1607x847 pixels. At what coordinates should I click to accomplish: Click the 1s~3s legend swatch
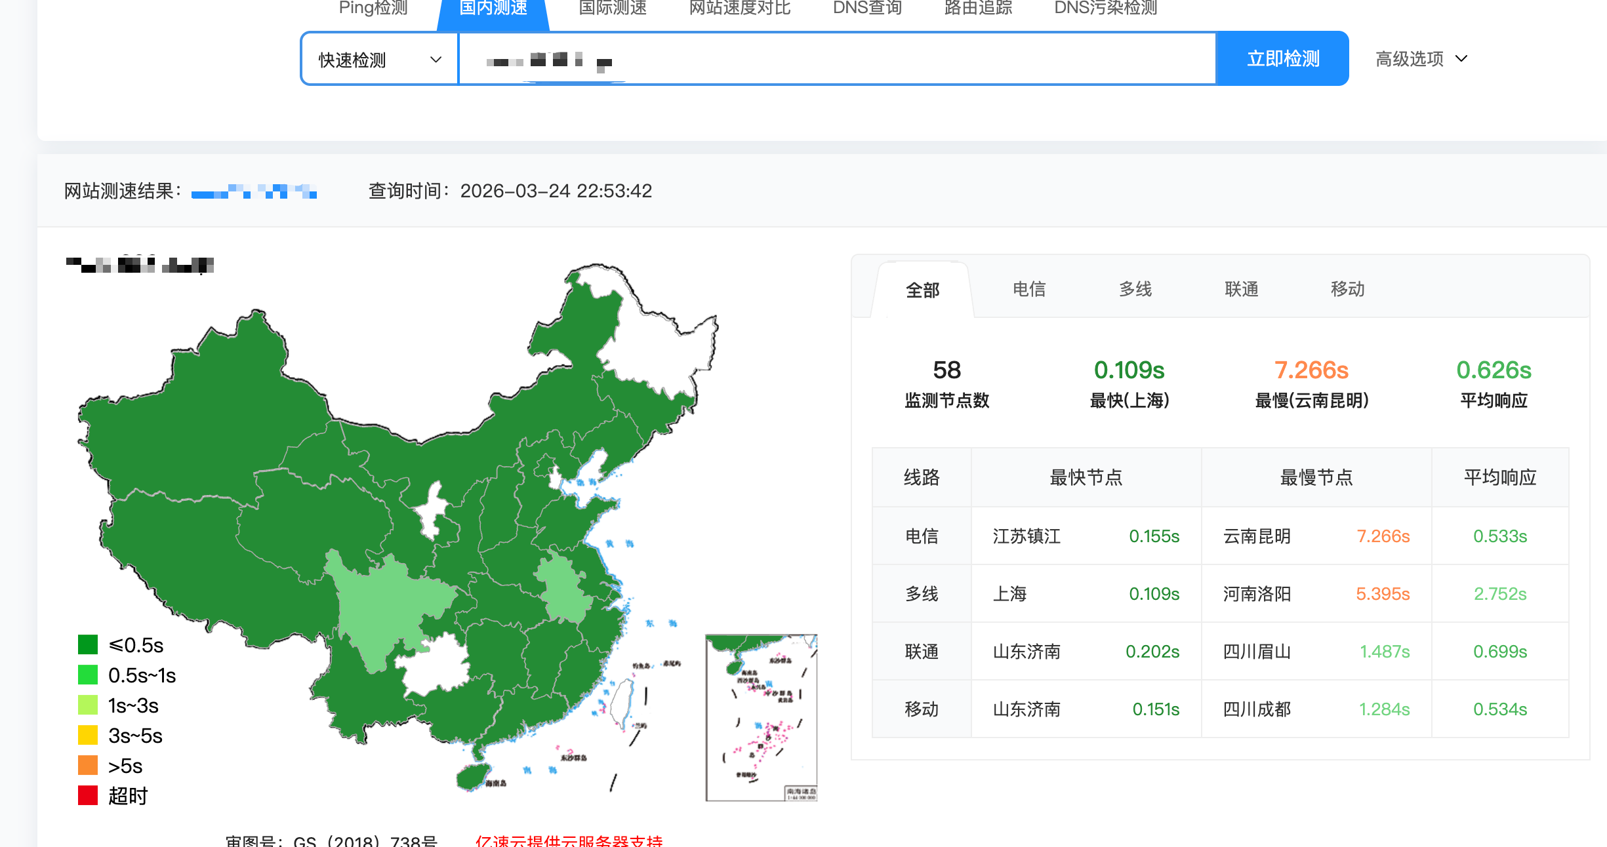pyautogui.click(x=86, y=705)
